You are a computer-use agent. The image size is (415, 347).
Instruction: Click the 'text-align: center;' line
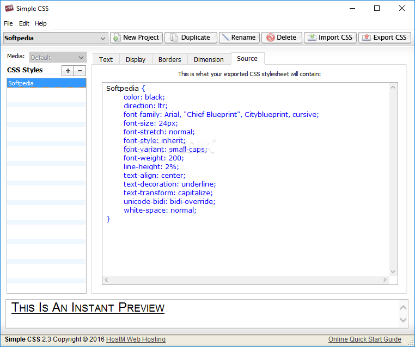(154, 176)
